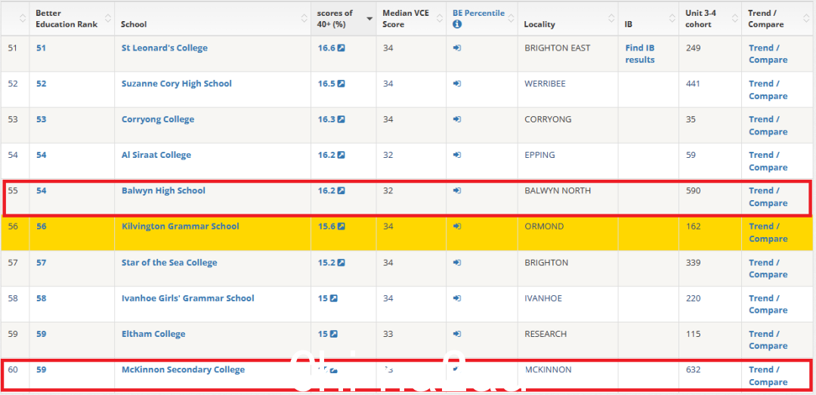816x395 pixels.
Task: Open Trend / Compare for Eltham College
Action: (768, 340)
